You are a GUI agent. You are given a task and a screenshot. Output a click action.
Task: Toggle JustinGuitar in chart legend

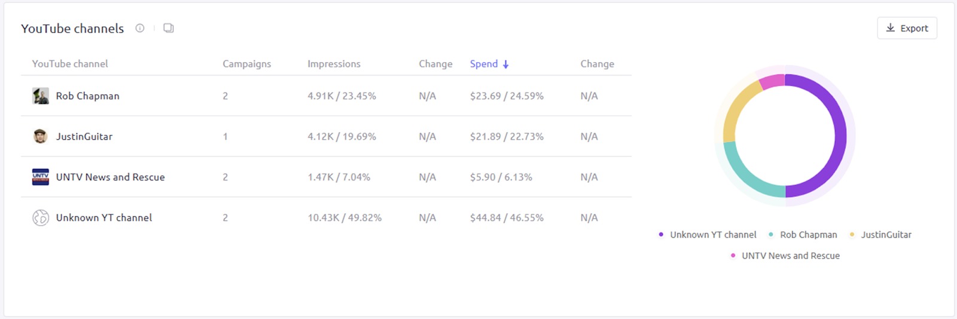886,235
